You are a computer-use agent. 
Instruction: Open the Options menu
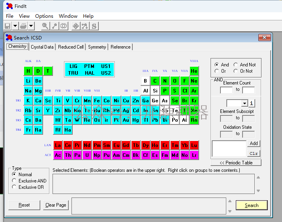click(44, 16)
